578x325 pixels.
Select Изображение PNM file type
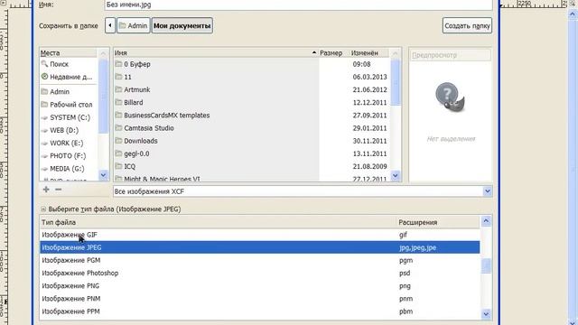click(x=260, y=299)
